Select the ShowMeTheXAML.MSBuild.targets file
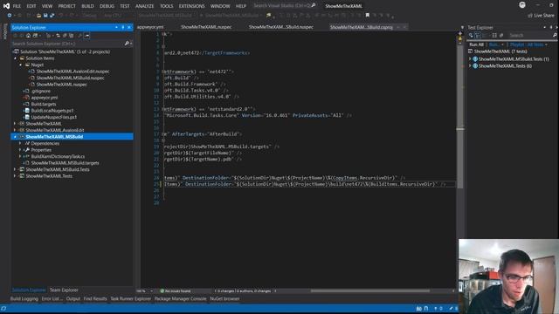The image size is (559, 314). click(x=65, y=163)
